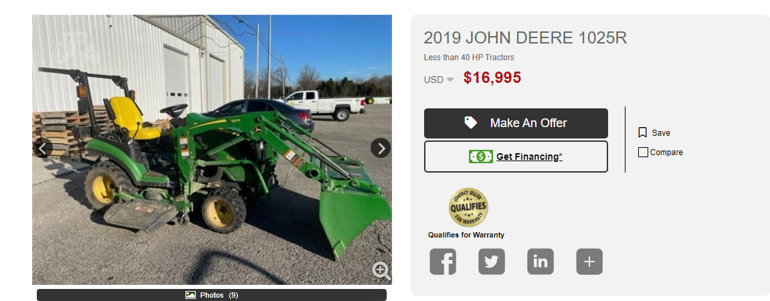The width and height of the screenshot is (770, 301).
Task: Click the Save label text
Action: (x=661, y=133)
